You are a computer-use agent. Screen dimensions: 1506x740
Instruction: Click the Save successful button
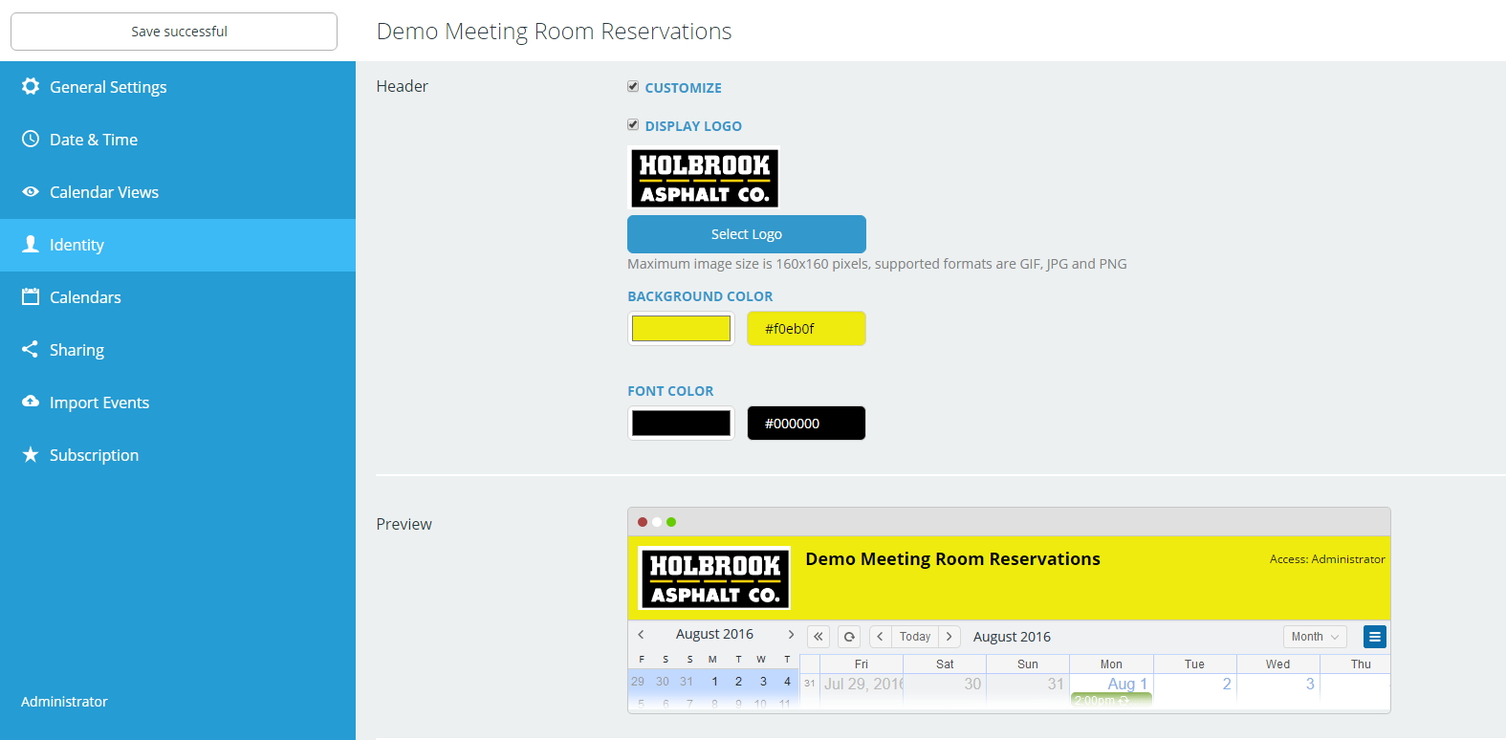coord(174,32)
